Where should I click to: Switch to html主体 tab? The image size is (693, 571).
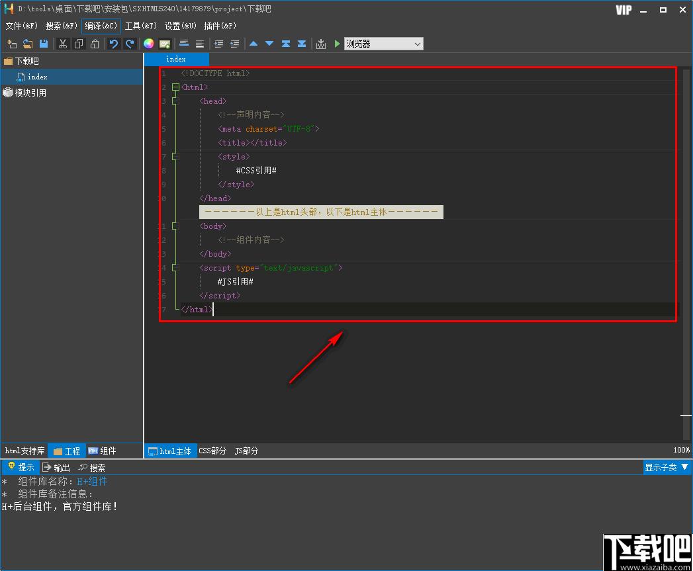pos(170,451)
